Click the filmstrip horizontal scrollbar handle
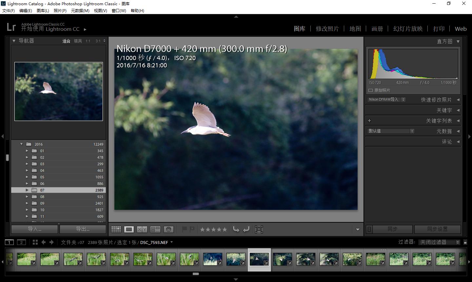Screen dimensions: 472x282 (196, 274)
